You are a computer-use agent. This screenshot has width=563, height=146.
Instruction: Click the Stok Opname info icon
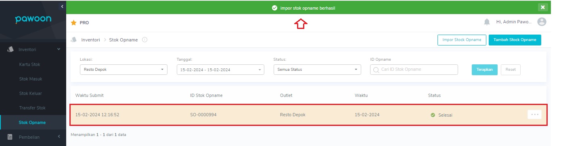point(144,40)
